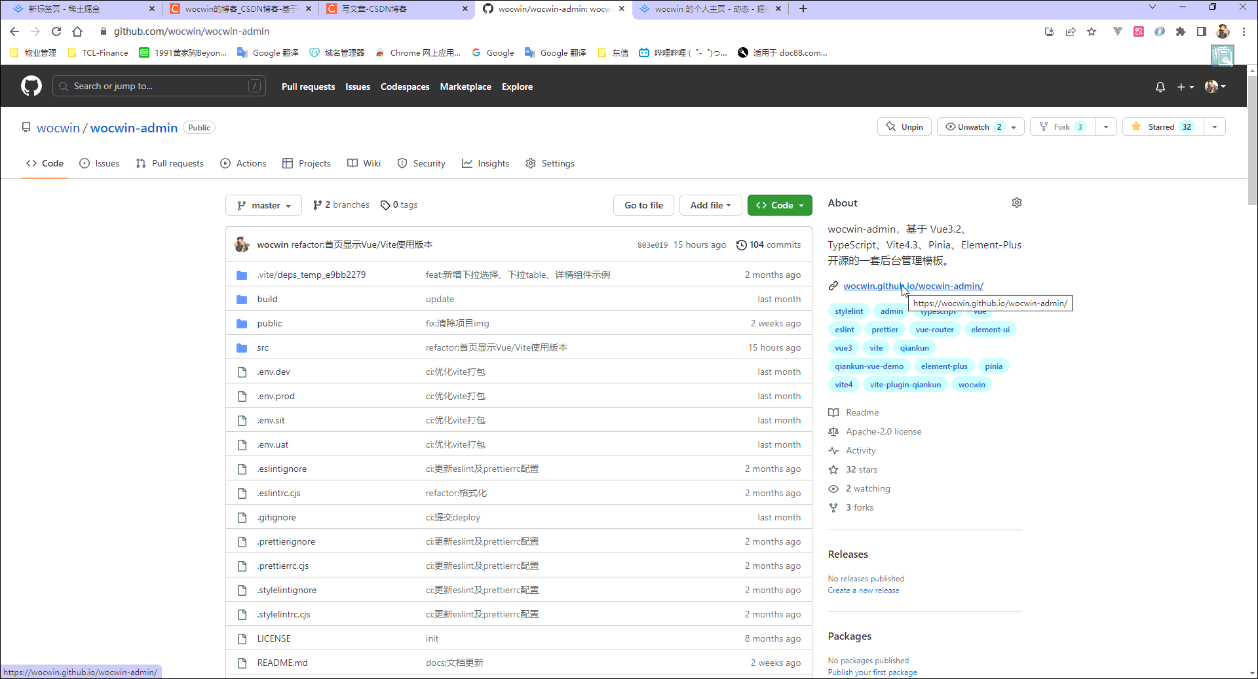Viewport: 1258px width, 679px height.
Task: Open new browser tab plus button
Action: coord(803,9)
